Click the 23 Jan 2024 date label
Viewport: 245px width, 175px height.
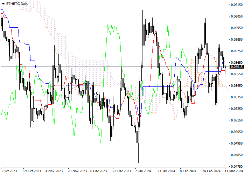pos(166,171)
